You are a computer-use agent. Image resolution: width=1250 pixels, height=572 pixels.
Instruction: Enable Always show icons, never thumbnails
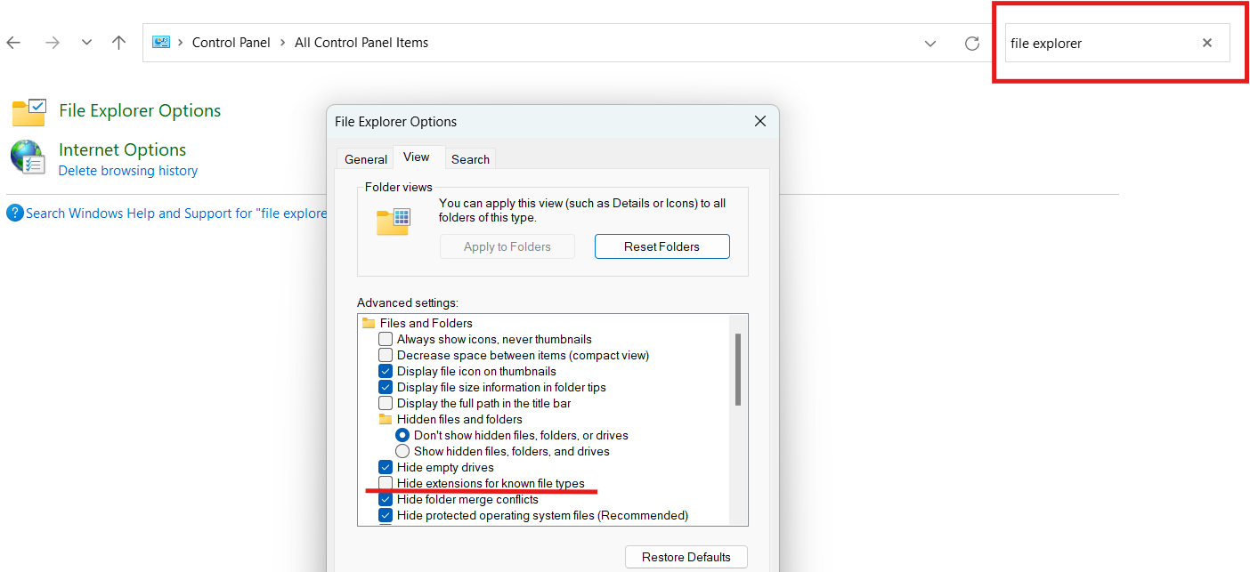pos(386,339)
